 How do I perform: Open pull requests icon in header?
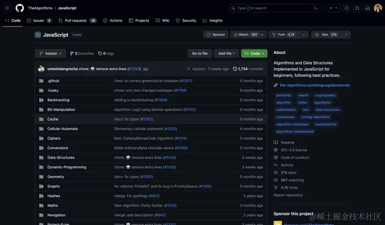tap(357, 8)
